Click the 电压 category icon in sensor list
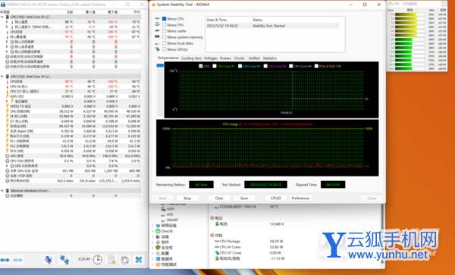Viewport: 455px width, 275px height. click(x=212, y=218)
